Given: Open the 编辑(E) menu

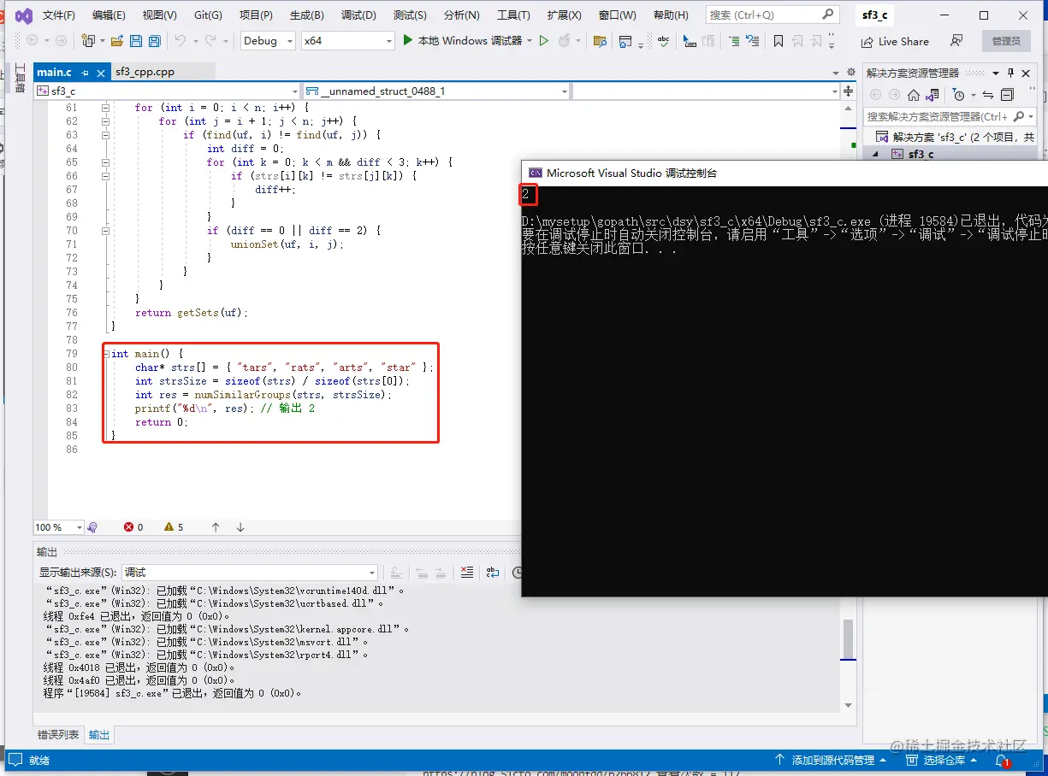Looking at the screenshot, I should tap(109, 15).
